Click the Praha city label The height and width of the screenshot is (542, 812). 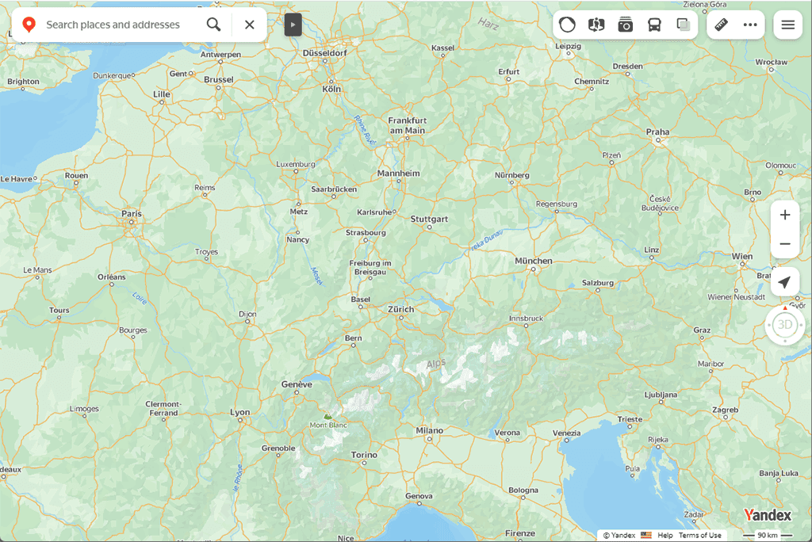[657, 132]
